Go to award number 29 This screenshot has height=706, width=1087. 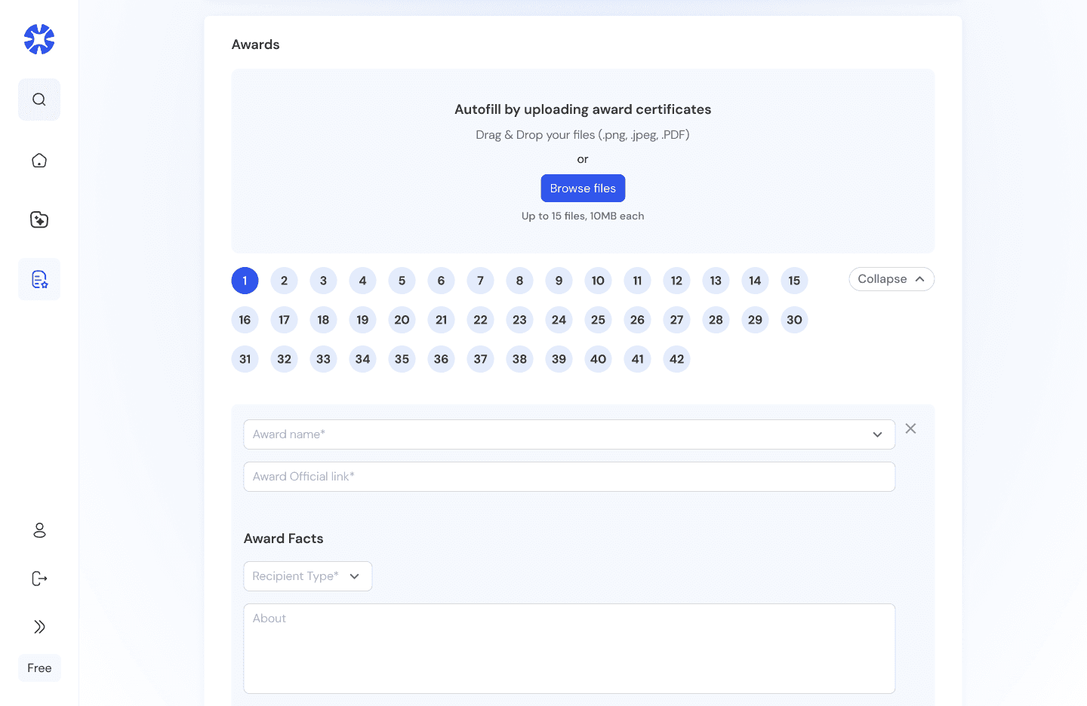pyautogui.click(x=755, y=320)
